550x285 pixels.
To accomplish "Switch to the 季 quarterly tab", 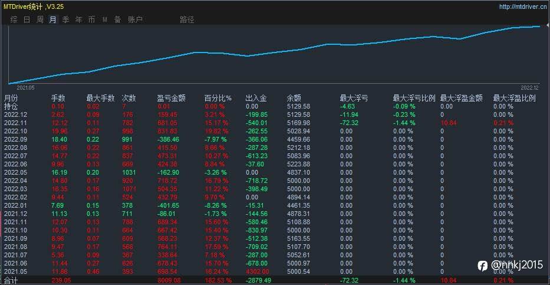I will 65,19.
